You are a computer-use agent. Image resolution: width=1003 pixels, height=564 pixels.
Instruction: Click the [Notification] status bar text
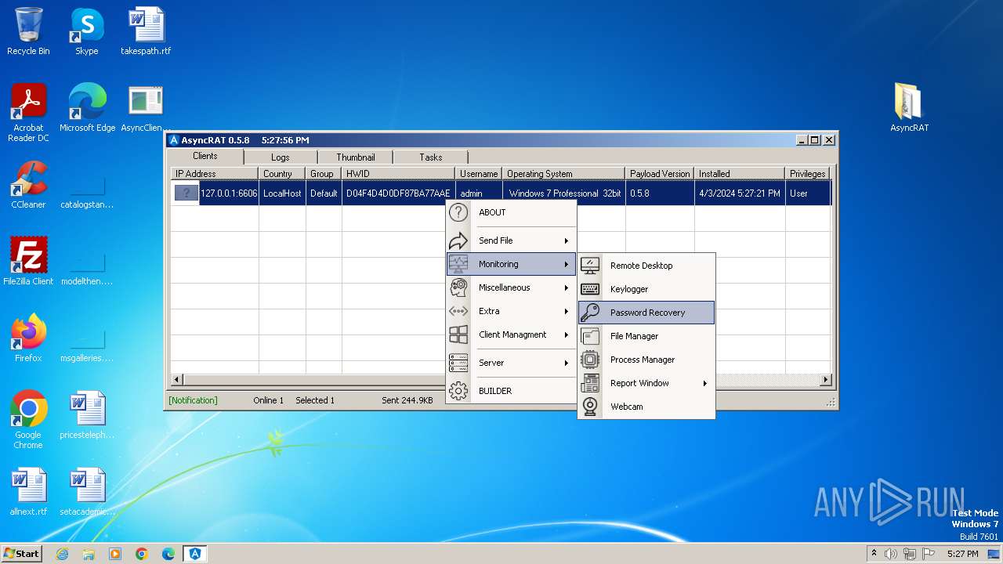point(193,400)
